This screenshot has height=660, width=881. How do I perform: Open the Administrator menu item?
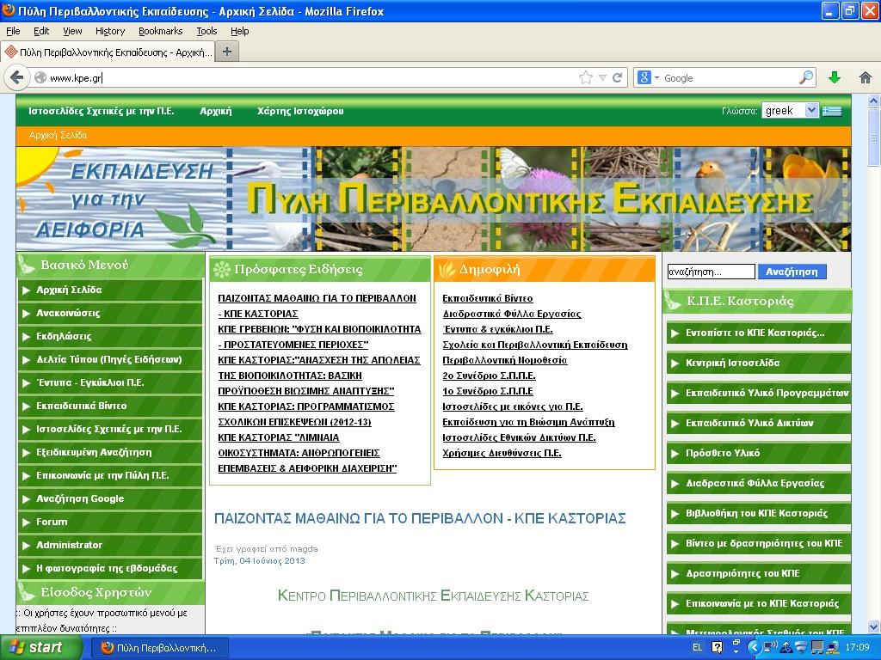pos(110,545)
